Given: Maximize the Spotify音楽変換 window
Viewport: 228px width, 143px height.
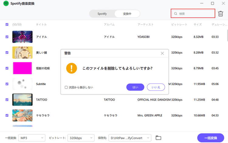Looking at the screenshot, I should pos(212,3).
